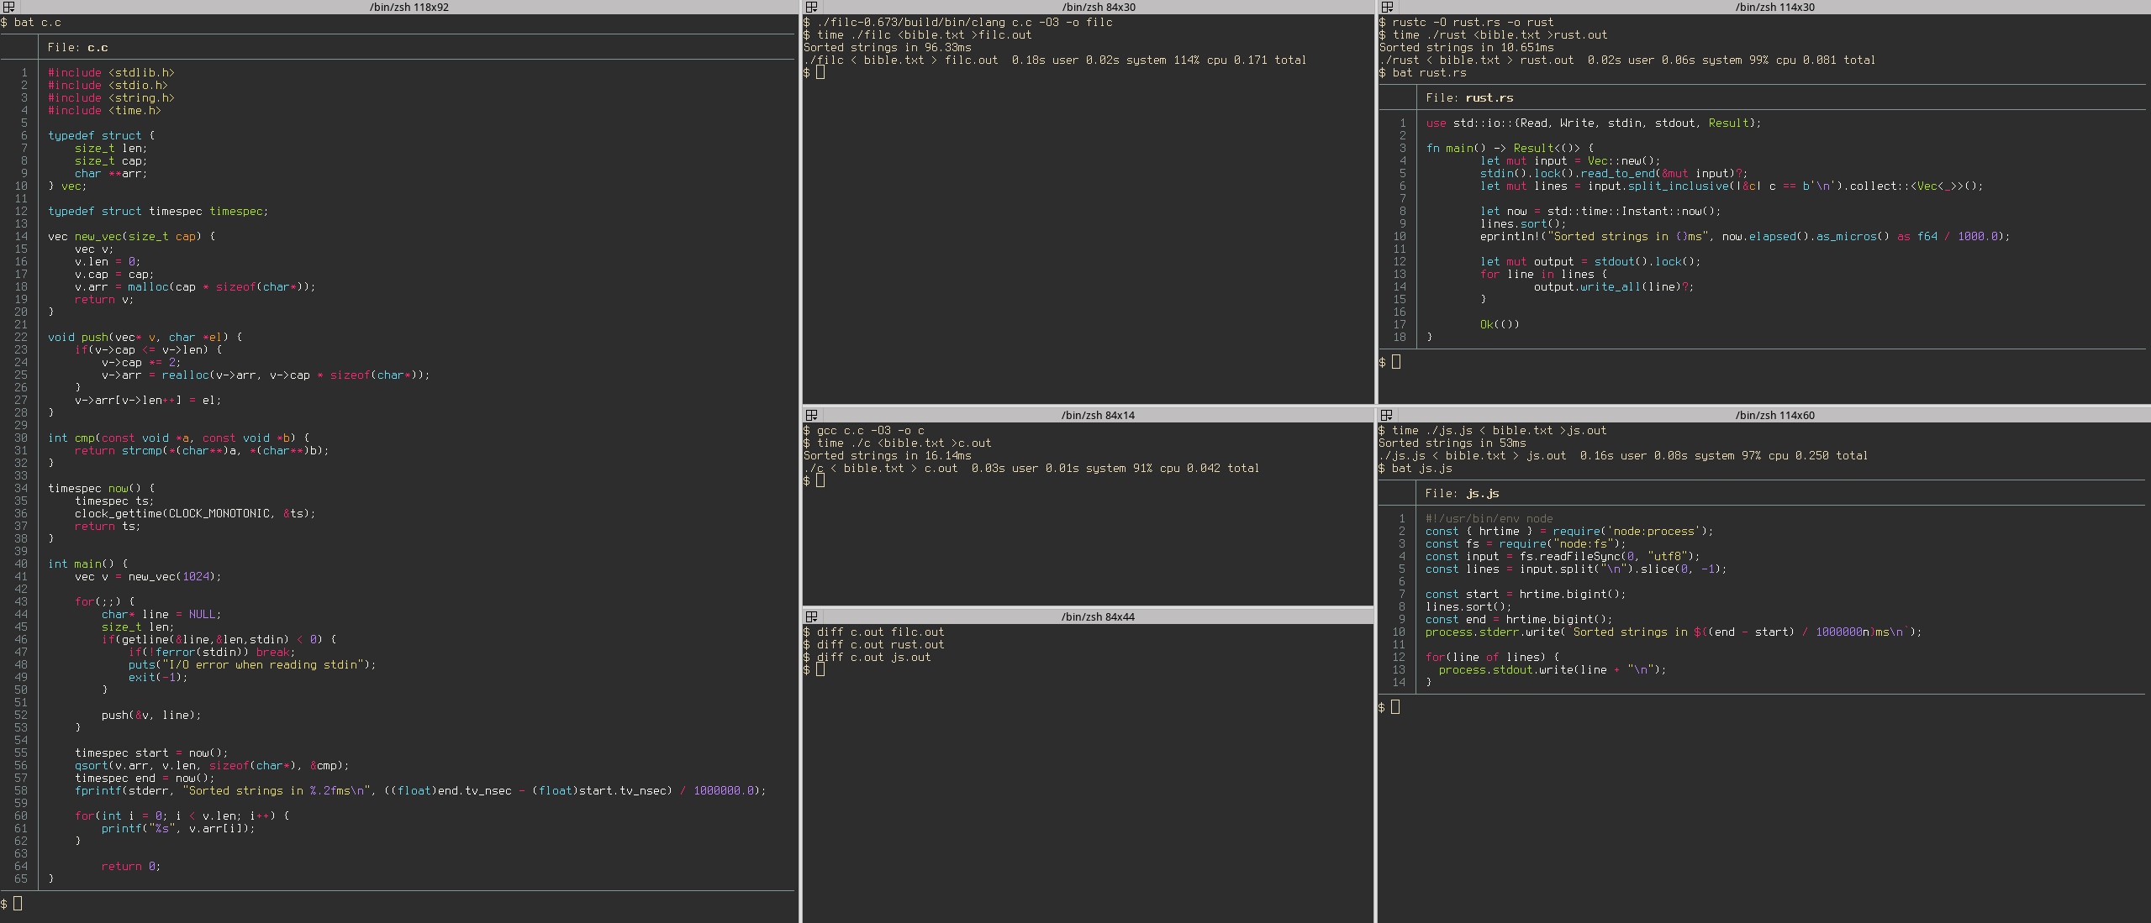This screenshot has height=923, width=2151.
Task: Open group menu icon of 118x92 terminal
Action: (9, 7)
